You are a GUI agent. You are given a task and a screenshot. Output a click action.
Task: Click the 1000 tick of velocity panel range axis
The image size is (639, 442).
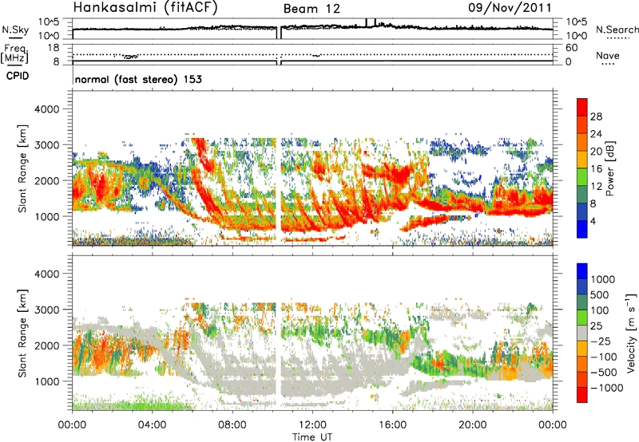pos(46,381)
